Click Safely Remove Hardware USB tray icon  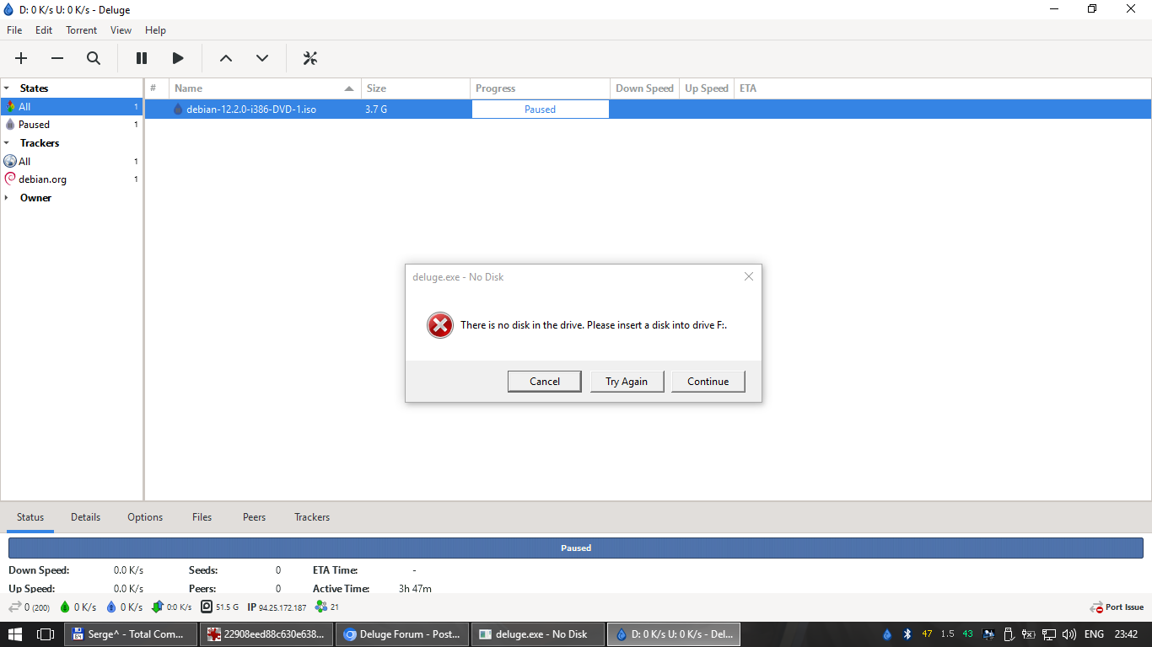(x=1008, y=634)
